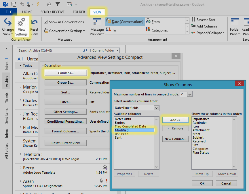Screen dimensions: 249x194
Task: Click Reverse Sort in Arrangement group
Action: pos(203,19)
